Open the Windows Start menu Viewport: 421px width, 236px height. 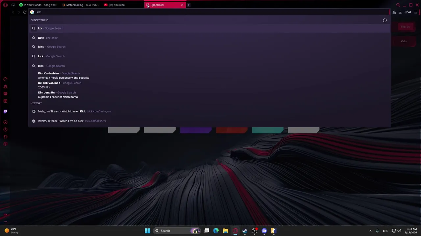(x=147, y=231)
